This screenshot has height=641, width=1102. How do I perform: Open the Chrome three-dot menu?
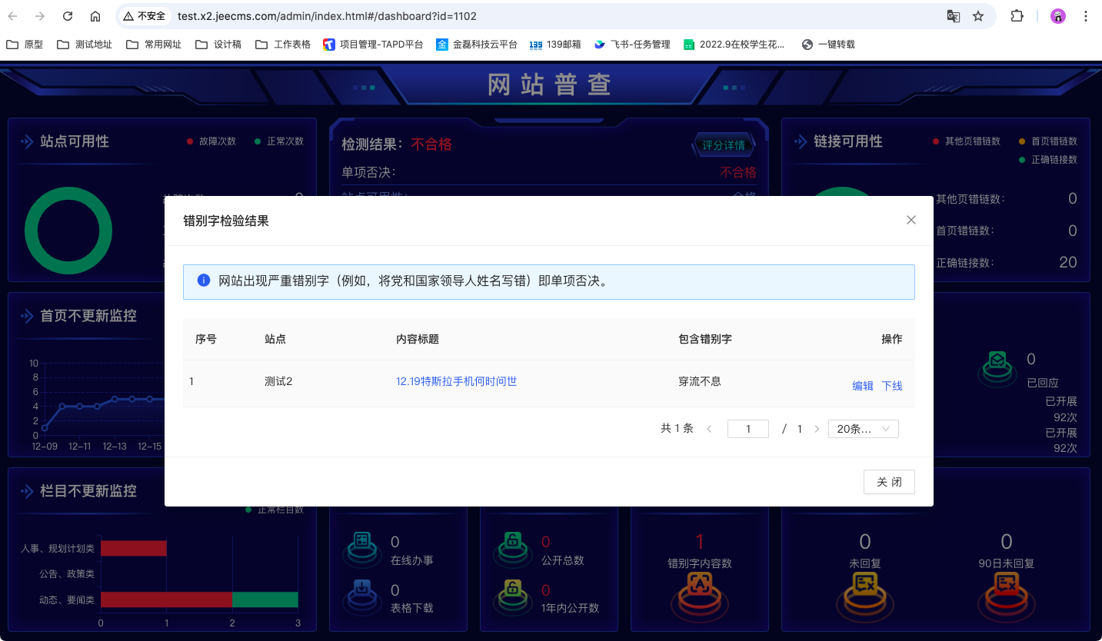point(1086,16)
